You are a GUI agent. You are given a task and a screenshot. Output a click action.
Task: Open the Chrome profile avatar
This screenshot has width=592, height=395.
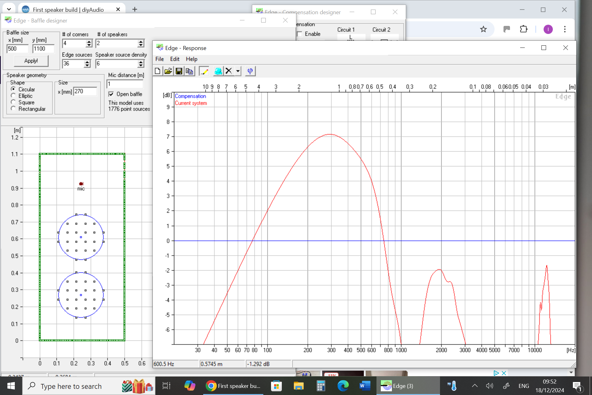coord(548,29)
